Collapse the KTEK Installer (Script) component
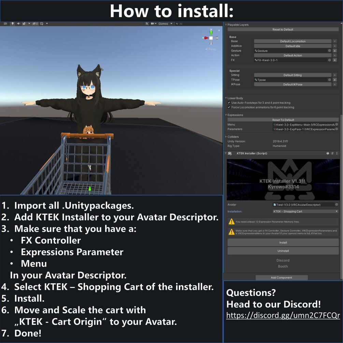 (x=226, y=153)
